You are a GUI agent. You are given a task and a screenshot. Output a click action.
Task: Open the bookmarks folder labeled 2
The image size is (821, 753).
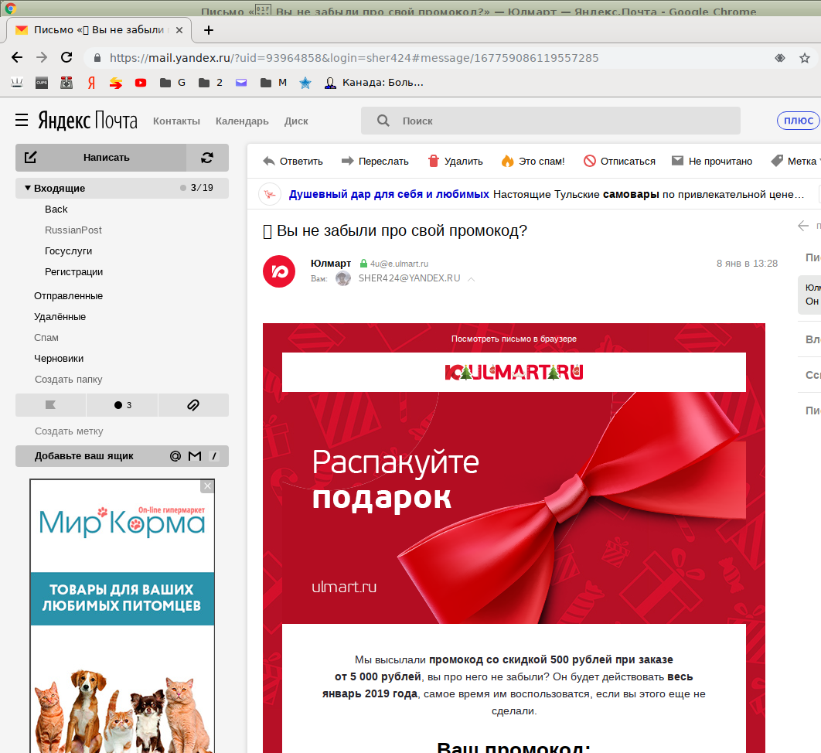pos(210,83)
